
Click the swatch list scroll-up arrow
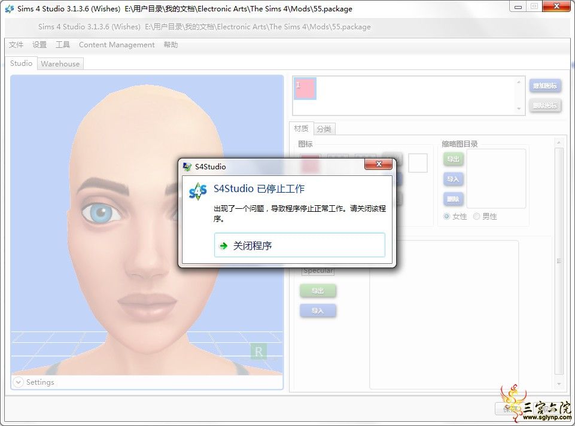[x=519, y=82]
